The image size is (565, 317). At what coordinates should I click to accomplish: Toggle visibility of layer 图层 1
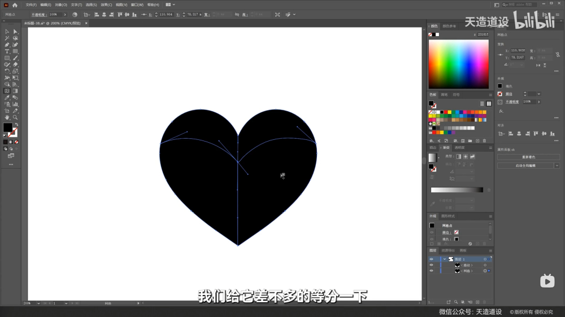click(x=431, y=259)
